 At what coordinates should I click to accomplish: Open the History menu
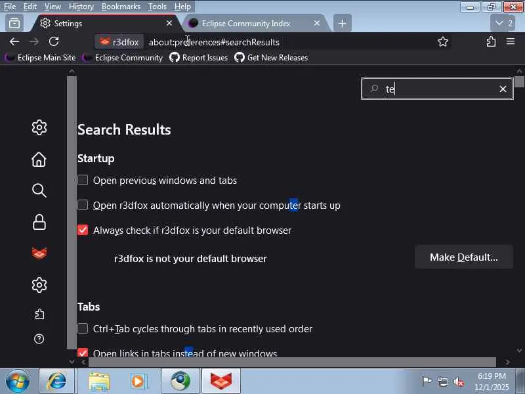(81, 7)
